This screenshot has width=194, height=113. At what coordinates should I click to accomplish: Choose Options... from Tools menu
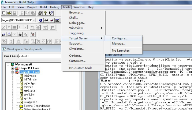tap(83, 56)
